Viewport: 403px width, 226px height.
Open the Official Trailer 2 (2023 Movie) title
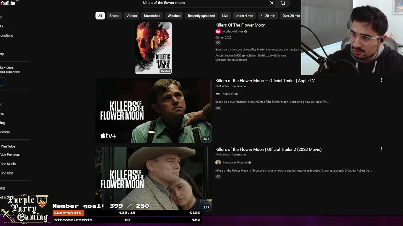[269, 149]
